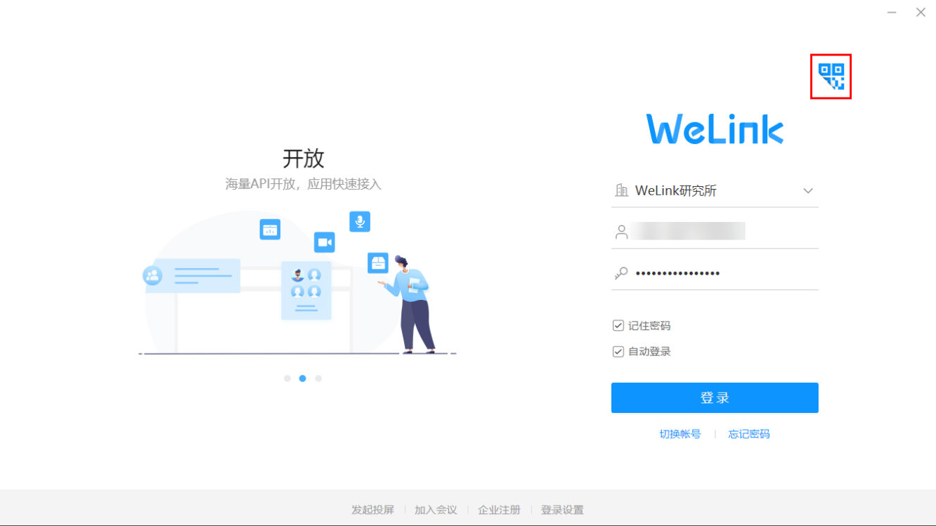Uncheck the 自动登录 checkbox
The height and width of the screenshot is (526, 936).
tap(618, 352)
